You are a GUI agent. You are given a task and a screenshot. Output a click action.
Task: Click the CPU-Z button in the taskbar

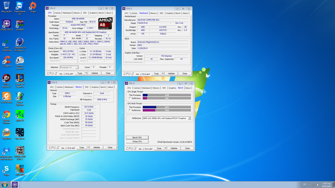15,185
